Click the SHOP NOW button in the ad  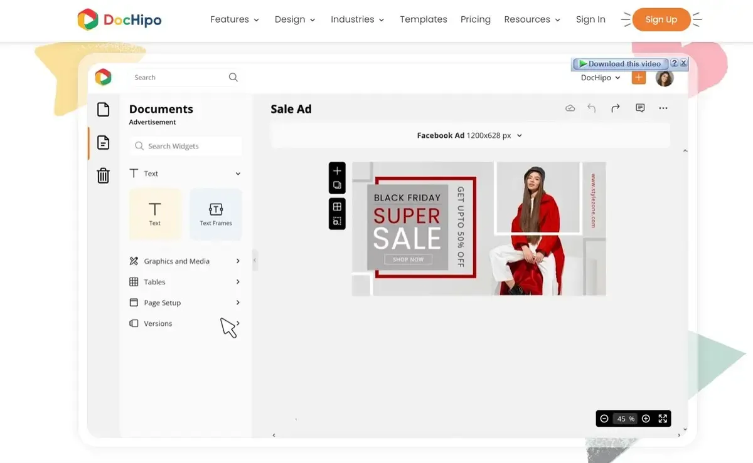coord(408,259)
